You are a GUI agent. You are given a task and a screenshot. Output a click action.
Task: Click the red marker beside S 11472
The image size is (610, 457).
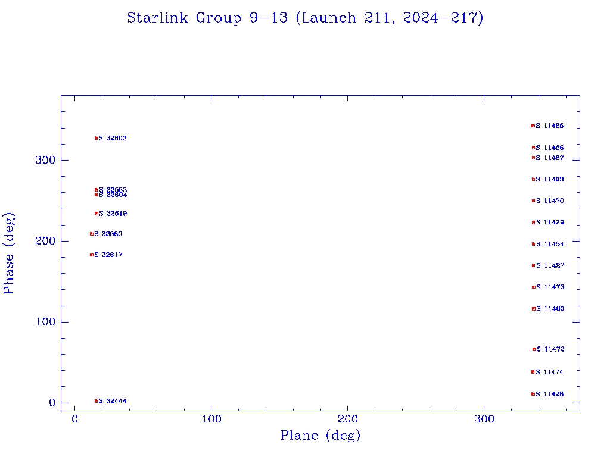click(x=534, y=349)
